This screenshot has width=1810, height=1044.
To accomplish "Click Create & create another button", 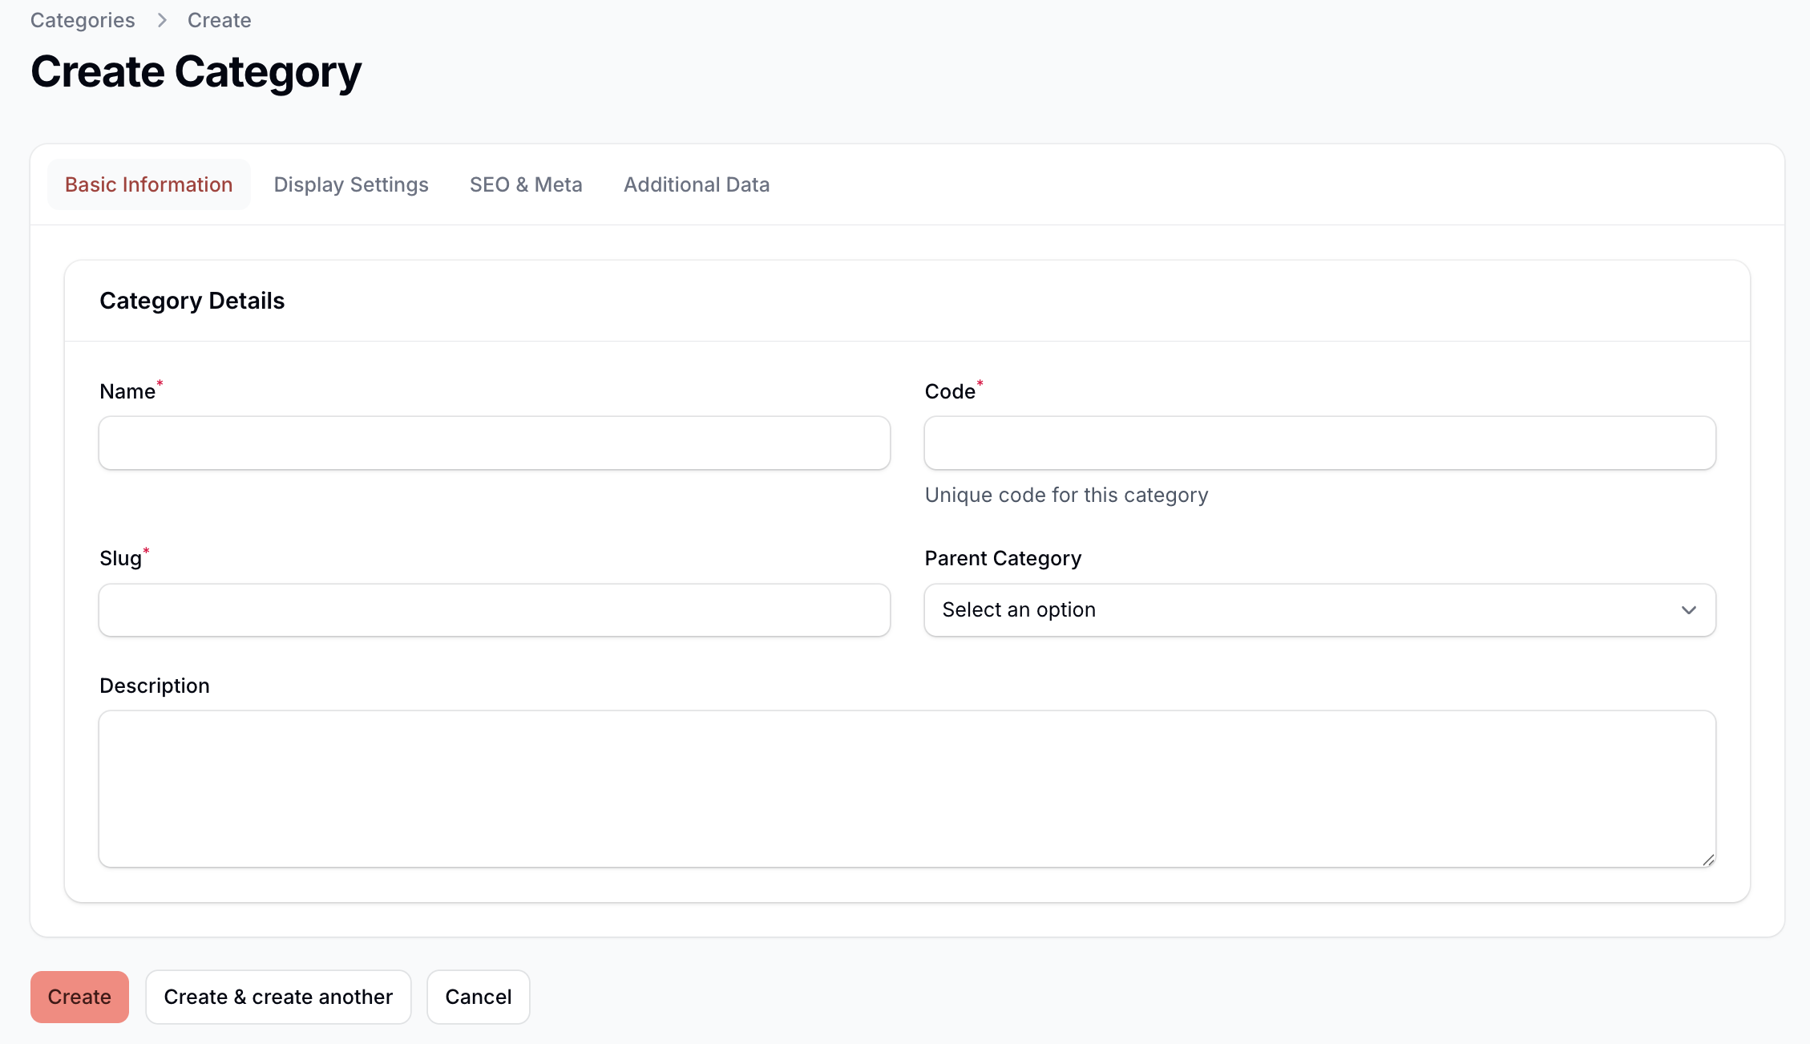I will point(278,997).
